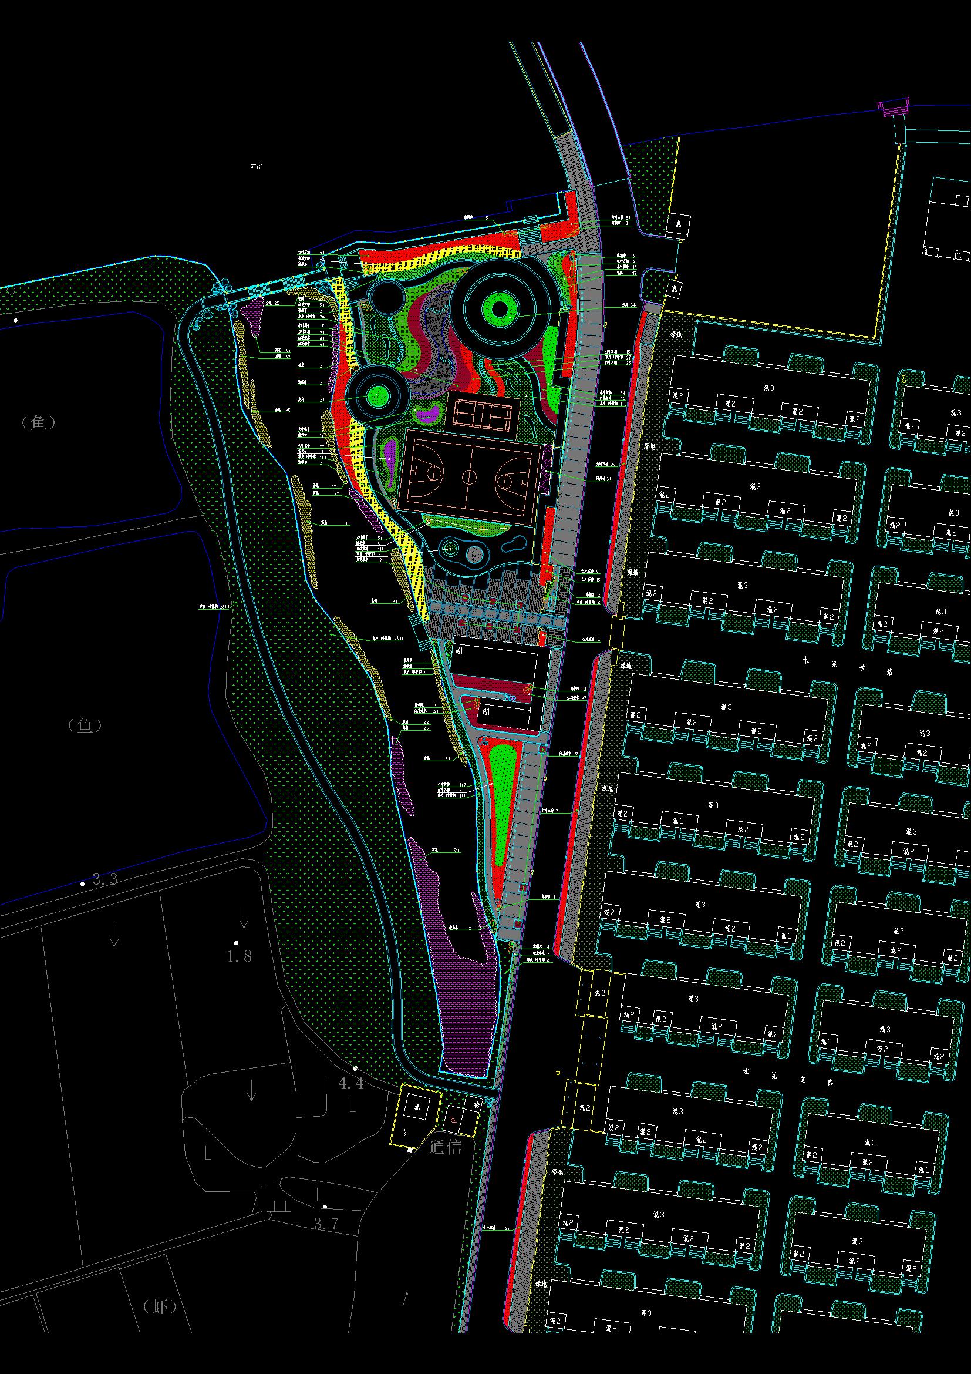Click the elevation value '3.7'

tap(326, 1224)
